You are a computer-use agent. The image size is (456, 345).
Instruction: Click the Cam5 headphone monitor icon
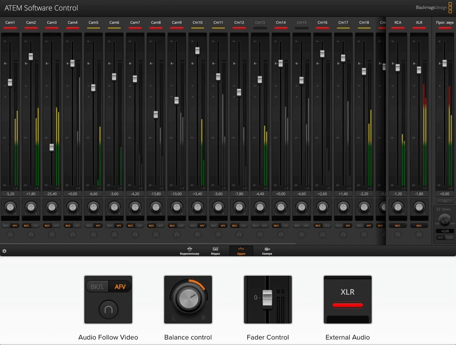pos(93,234)
